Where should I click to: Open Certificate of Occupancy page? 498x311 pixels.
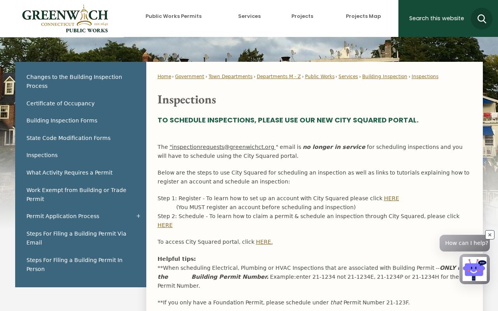[x=81, y=103]
